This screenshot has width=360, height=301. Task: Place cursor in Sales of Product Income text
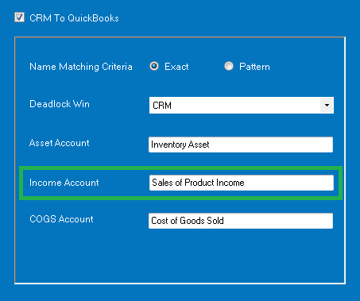tap(198, 183)
